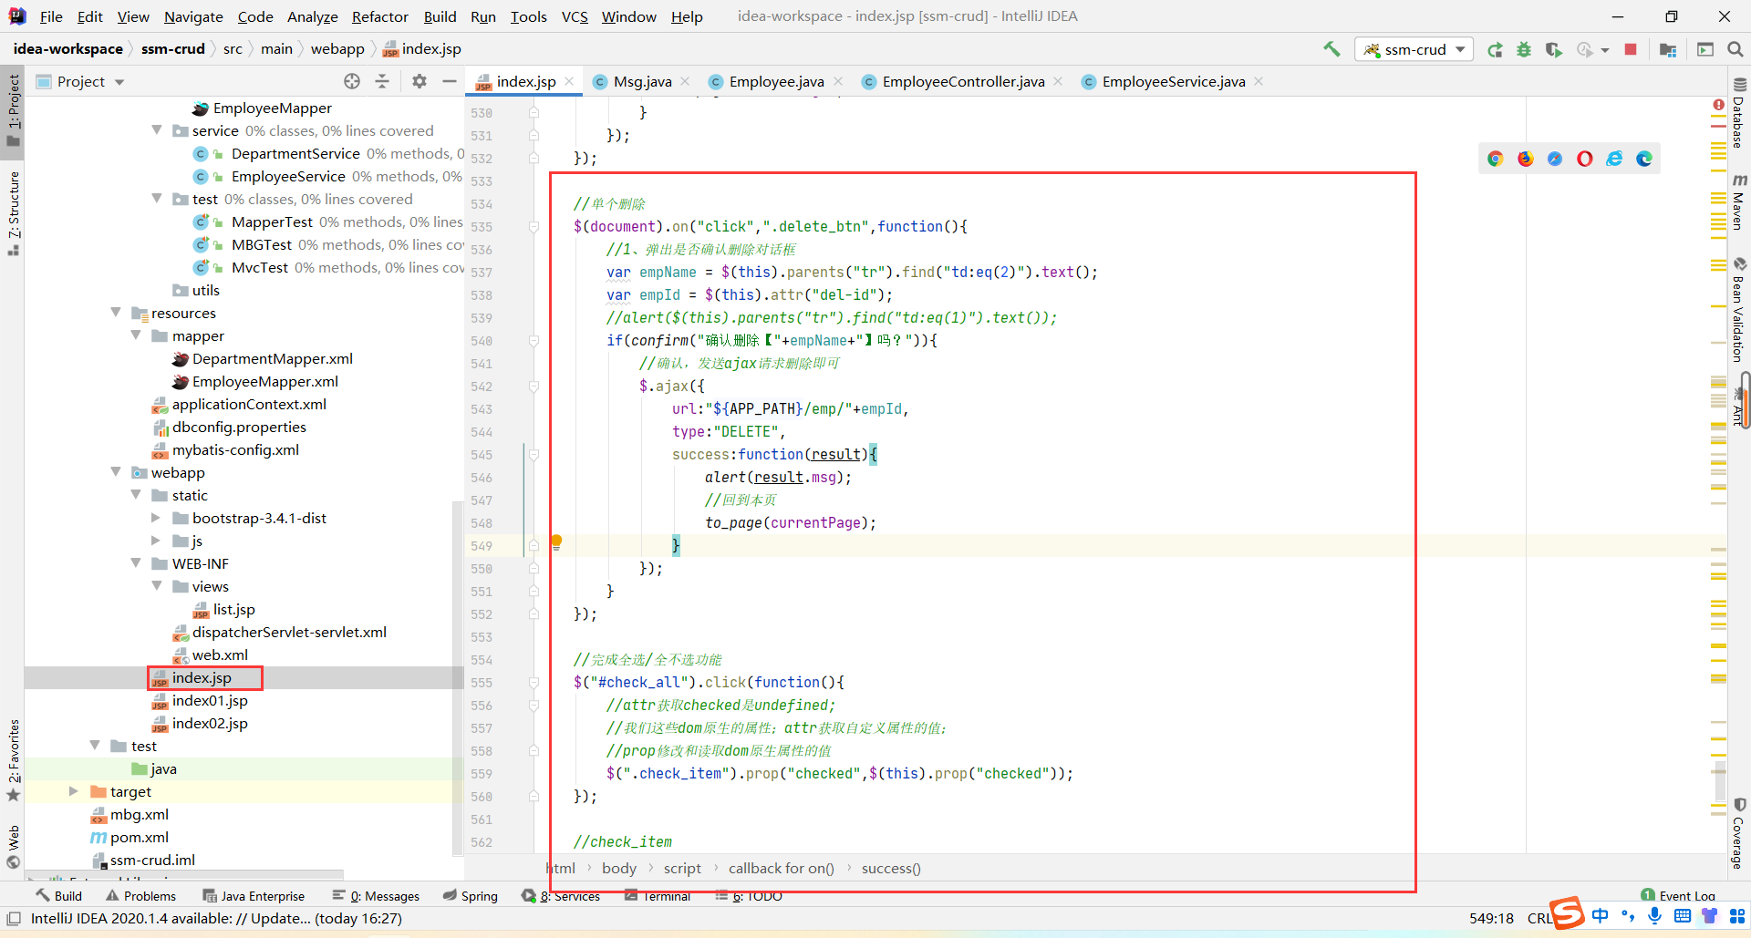Preview the page in Opera
The height and width of the screenshot is (938, 1751).
(1585, 159)
